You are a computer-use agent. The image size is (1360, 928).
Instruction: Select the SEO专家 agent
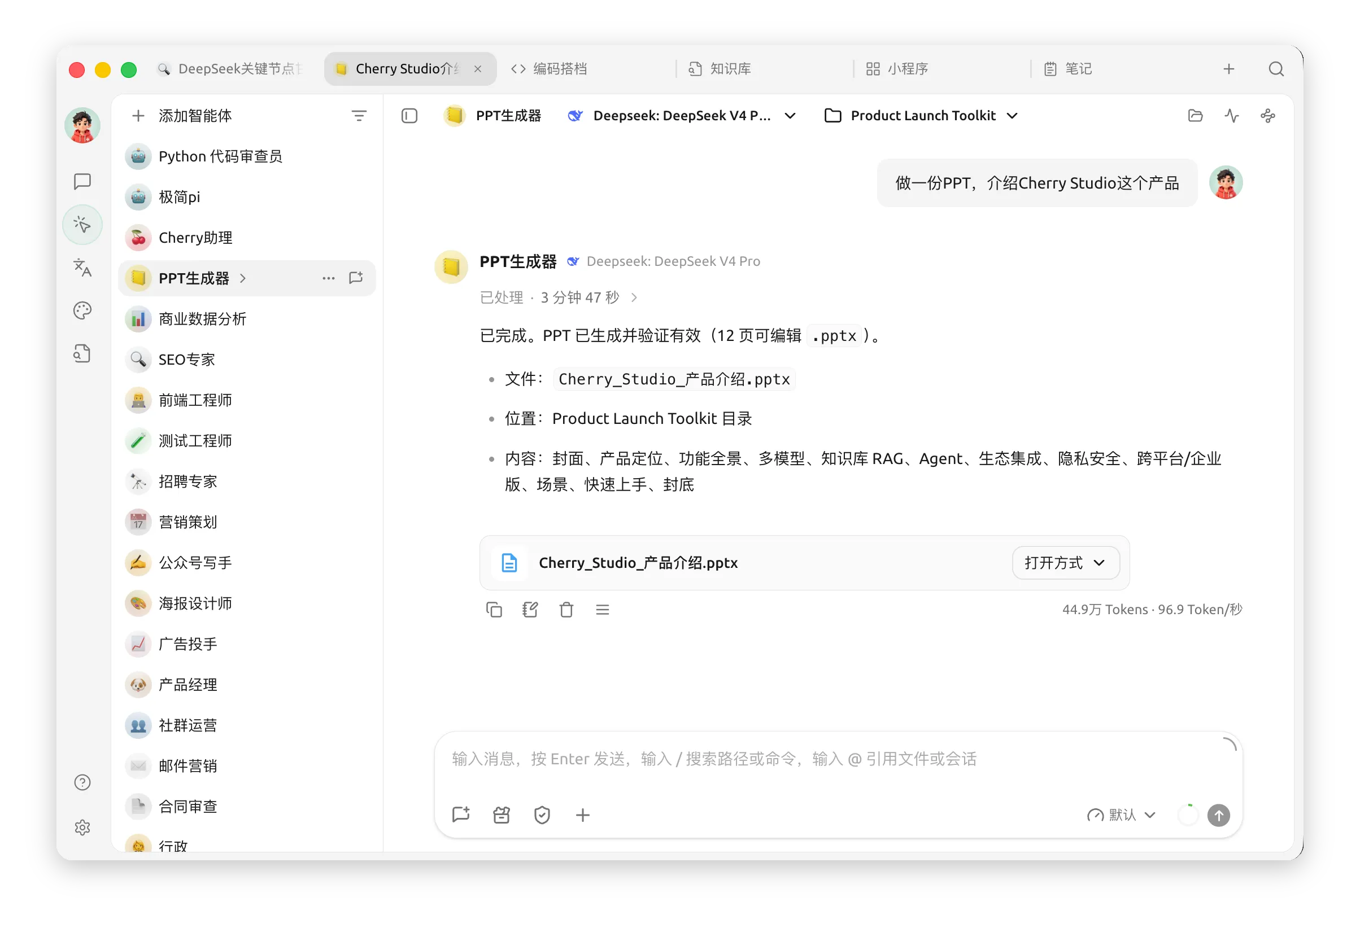click(x=247, y=360)
